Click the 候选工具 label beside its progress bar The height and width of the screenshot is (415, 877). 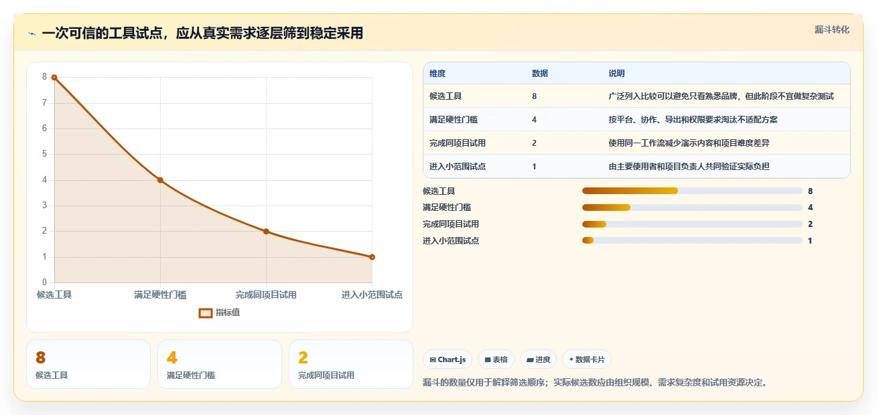point(439,191)
